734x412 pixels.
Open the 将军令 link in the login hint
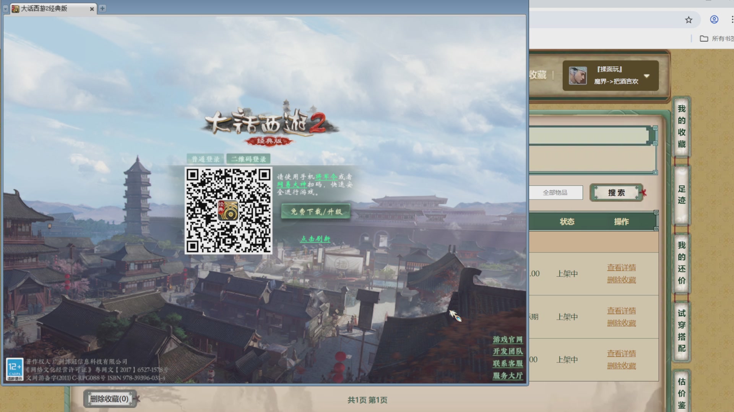pyautogui.click(x=326, y=177)
